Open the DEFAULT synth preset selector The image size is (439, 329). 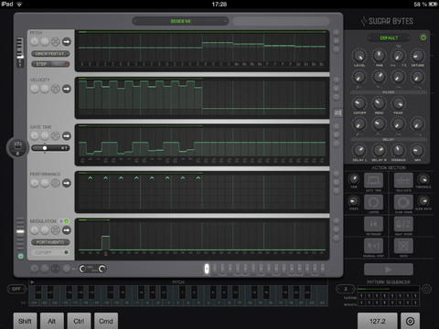(389, 38)
